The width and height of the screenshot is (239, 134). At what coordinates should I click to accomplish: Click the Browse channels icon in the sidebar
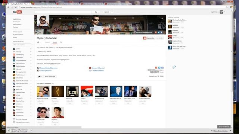coord(14,119)
